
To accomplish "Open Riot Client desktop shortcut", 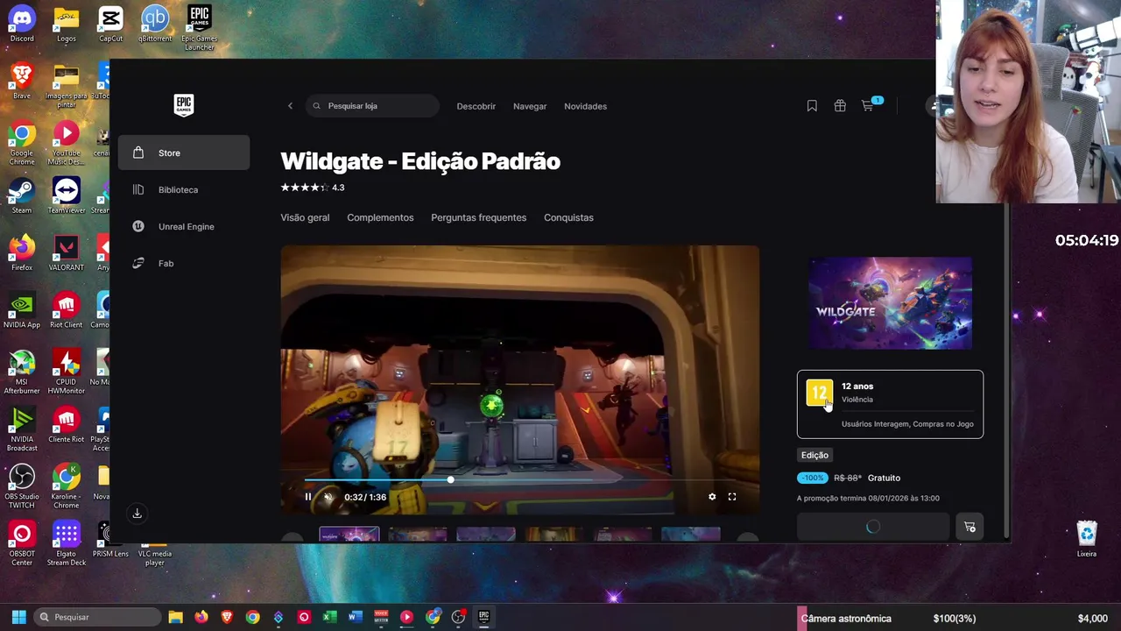I will (x=67, y=310).
